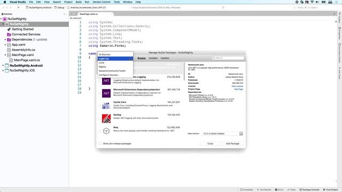Select Configure Sources... option
Screen dimensions: 342x192
click(x=115, y=75)
